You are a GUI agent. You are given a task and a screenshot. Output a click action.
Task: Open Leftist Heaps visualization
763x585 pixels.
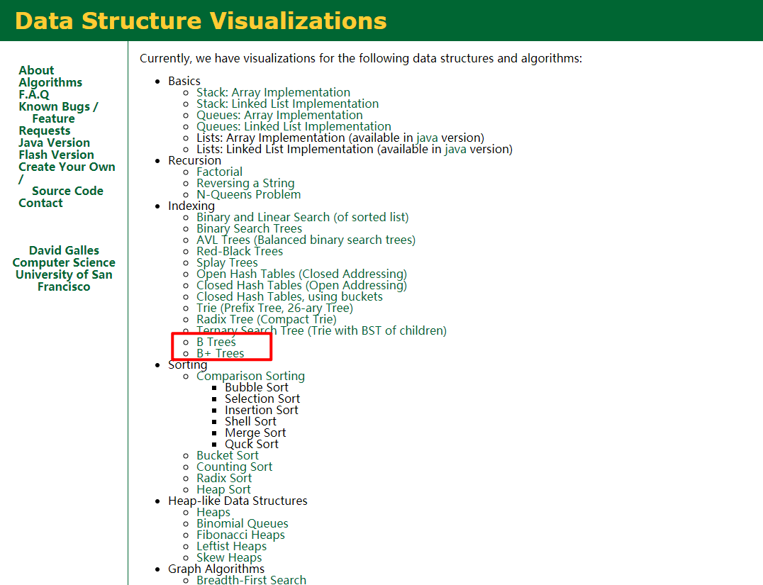click(x=232, y=547)
